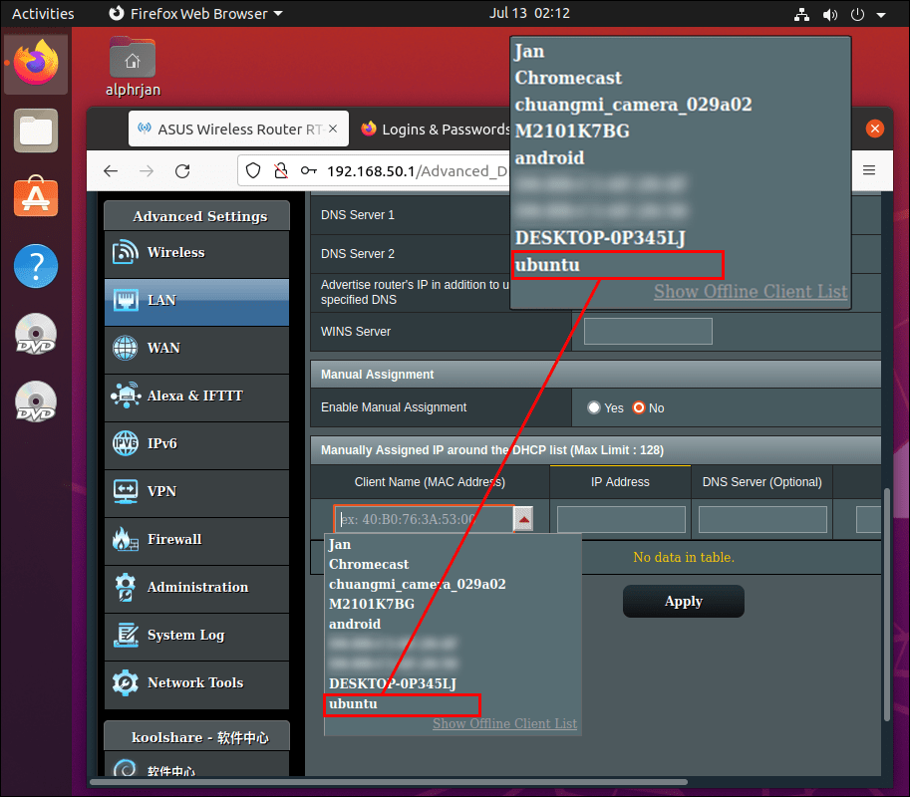Toggle Firefox tracking protection shield
Screen dimensions: 910x797
tap(252, 170)
